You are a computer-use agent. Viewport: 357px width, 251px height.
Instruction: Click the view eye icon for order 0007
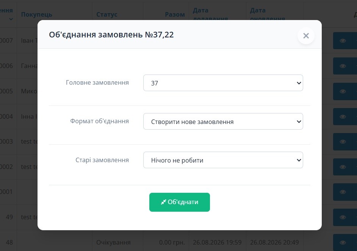click(x=343, y=41)
